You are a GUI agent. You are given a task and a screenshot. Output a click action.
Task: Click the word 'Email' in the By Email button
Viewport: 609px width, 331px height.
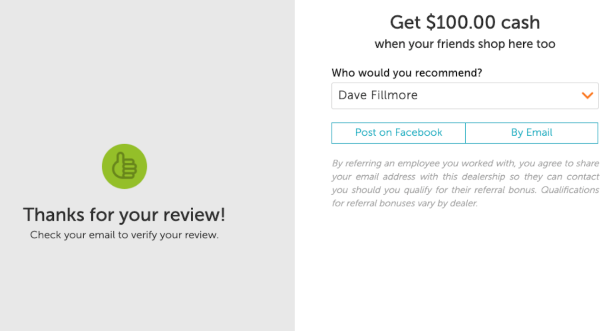(539, 133)
